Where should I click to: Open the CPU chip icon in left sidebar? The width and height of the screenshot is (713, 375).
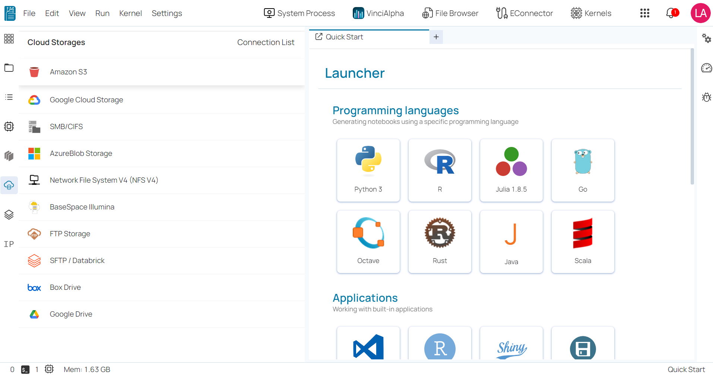click(9, 126)
